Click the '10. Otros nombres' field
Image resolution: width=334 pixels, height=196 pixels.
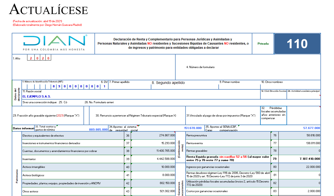pos(290,85)
